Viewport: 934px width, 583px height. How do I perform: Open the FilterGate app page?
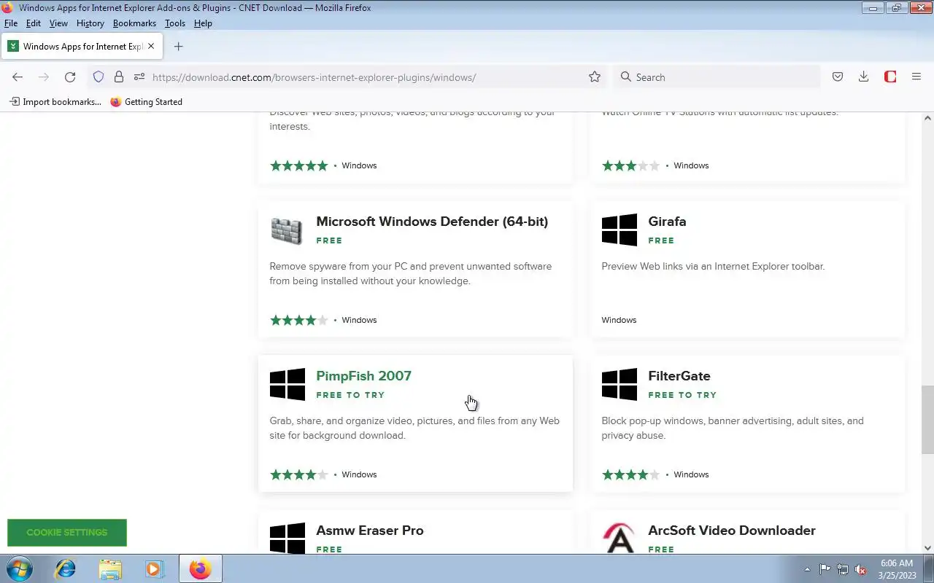point(679,376)
